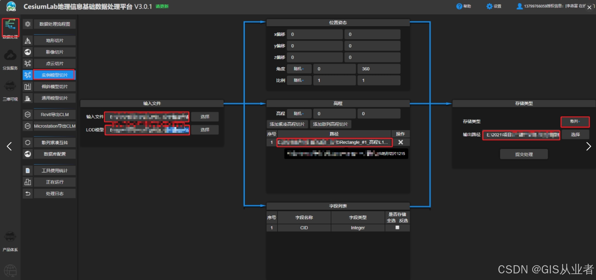Click 选择 button next to 输入文件
Viewport: 596px width, 280px height.
coord(205,117)
